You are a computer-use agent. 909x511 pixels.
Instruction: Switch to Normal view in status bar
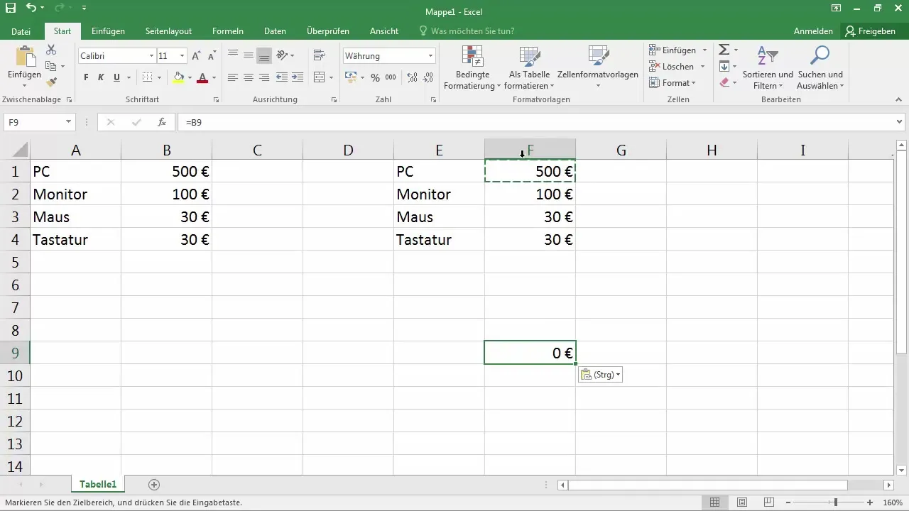tap(715, 502)
